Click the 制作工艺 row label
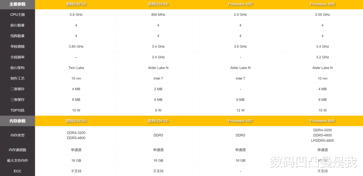The image size is (363, 176). (x=17, y=78)
